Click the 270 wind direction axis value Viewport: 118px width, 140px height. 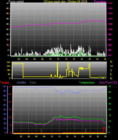pyautogui.click(x=8, y=66)
